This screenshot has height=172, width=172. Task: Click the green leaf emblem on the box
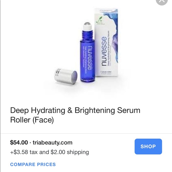point(100,20)
